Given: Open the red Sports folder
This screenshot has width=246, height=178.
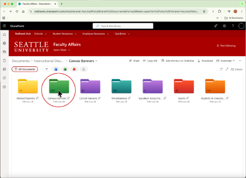Looking at the screenshot, I should click(184, 86).
